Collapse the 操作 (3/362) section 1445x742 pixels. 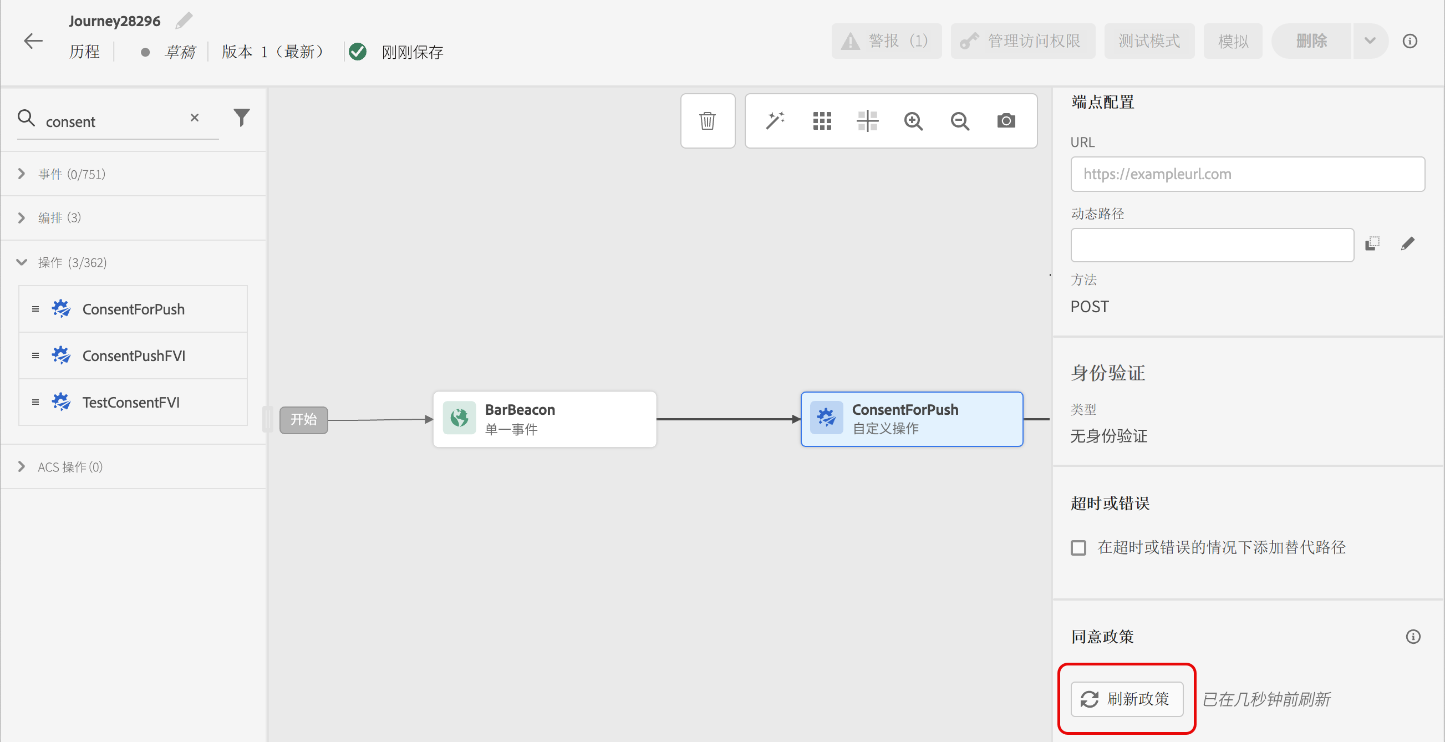click(x=22, y=262)
